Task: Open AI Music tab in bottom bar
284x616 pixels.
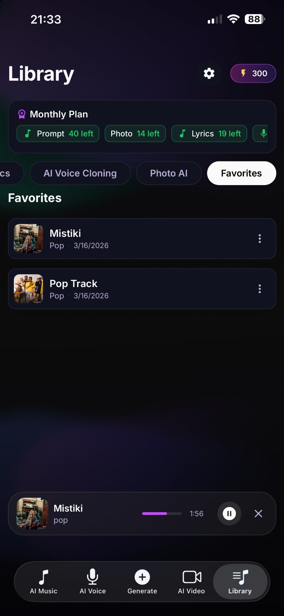Action: [43, 581]
